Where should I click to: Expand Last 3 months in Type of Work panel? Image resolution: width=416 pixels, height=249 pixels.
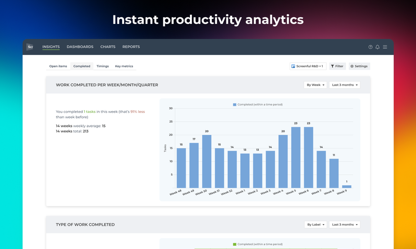click(x=345, y=225)
